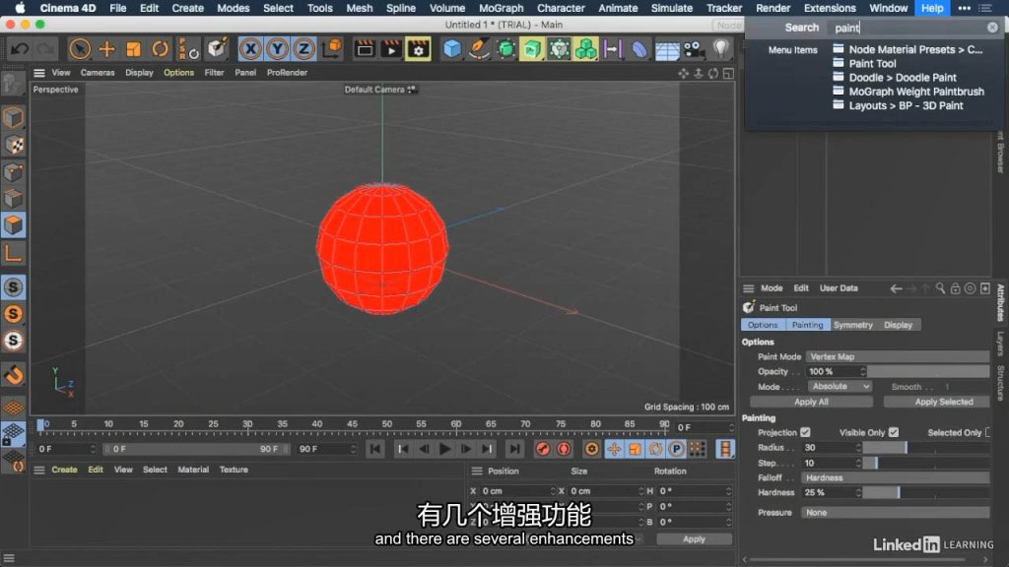Image resolution: width=1009 pixels, height=567 pixels.
Task: Lock the Attributes panel with padlock icon
Action: 955,288
